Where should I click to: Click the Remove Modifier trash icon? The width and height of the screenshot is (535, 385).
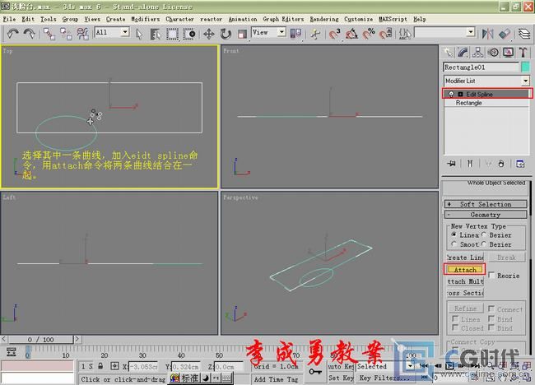[x=501, y=164]
